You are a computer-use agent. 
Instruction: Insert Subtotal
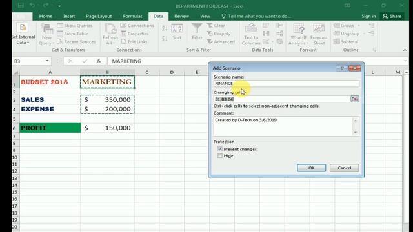(346, 41)
